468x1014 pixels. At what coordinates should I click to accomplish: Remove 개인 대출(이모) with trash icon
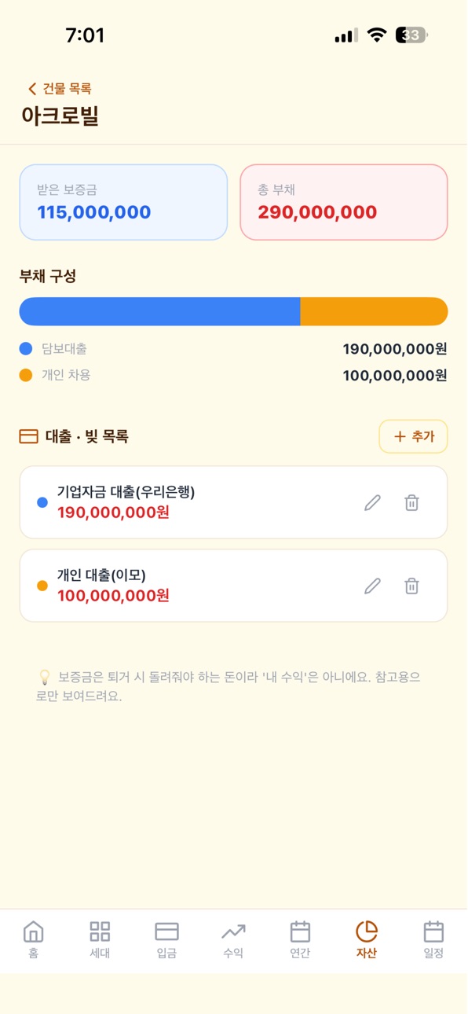411,586
